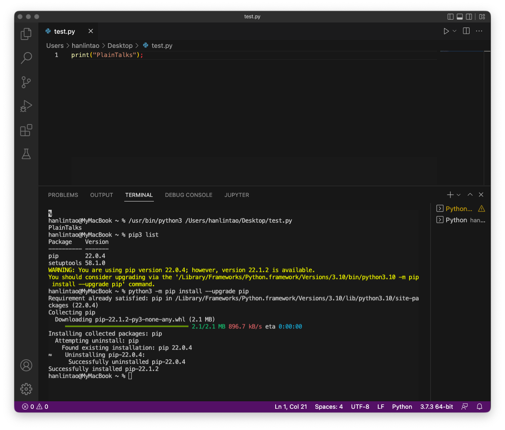The height and width of the screenshot is (430, 505).
Task: Click the terminal prompt input line
Action: coord(90,376)
